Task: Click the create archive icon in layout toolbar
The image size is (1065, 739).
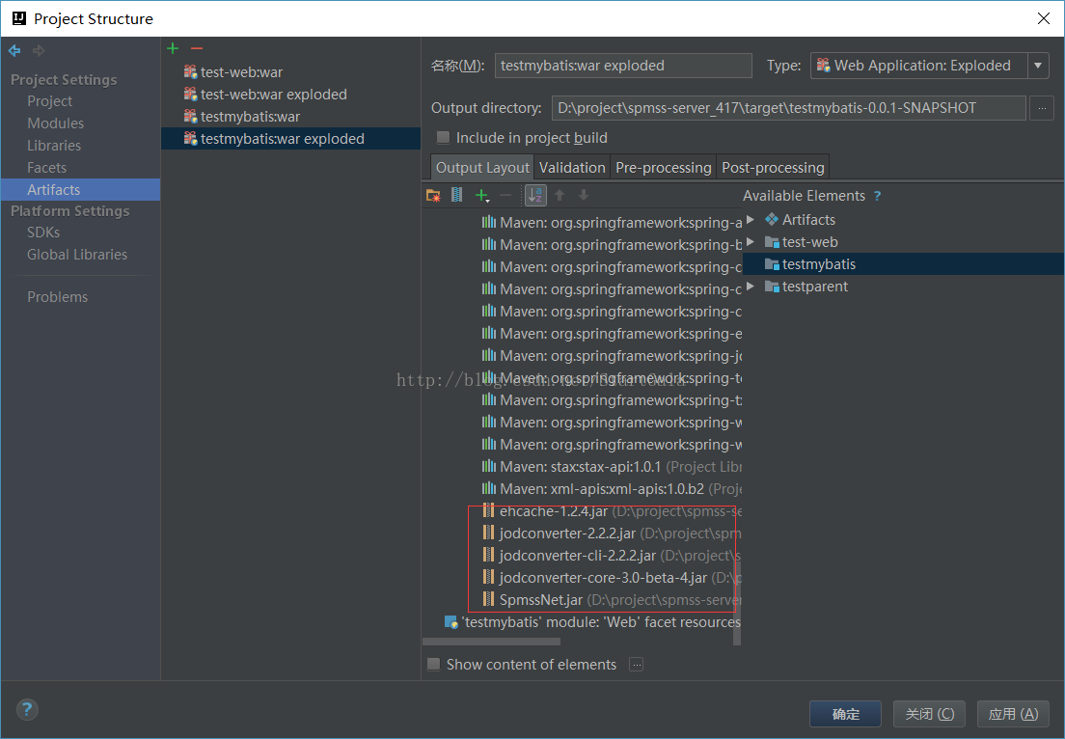Action: point(456,195)
